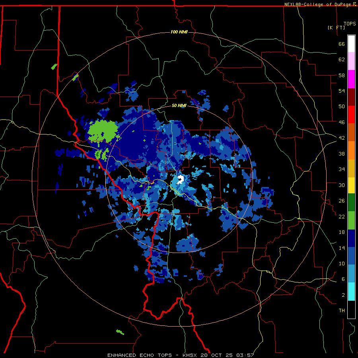Select the light pink legend swatch
Image resolution: width=358 pixels, height=358 pixels.
click(x=351, y=61)
